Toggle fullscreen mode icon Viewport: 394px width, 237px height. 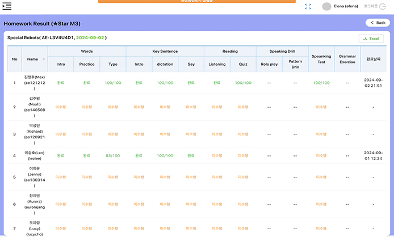click(308, 6)
